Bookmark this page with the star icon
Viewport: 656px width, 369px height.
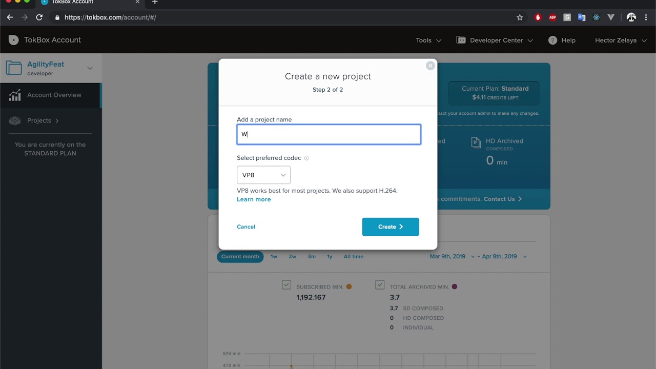[520, 17]
